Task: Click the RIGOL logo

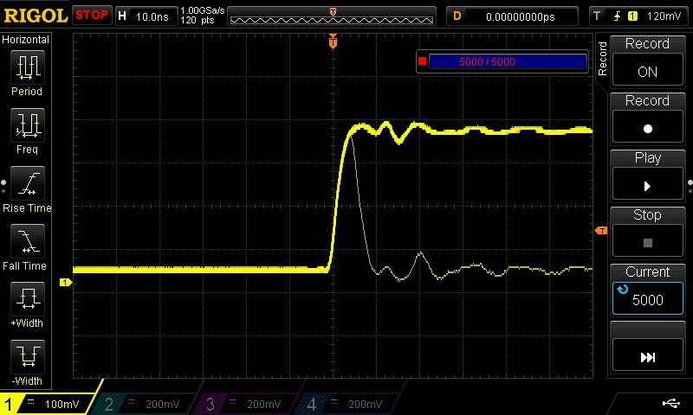Action: point(35,16)
